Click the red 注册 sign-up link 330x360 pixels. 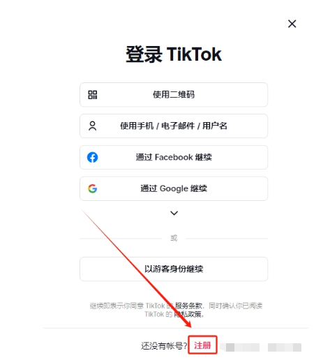coord(202,345)
